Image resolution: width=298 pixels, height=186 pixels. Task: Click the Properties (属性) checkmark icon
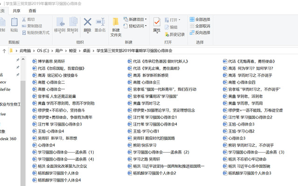click(157, 22)
